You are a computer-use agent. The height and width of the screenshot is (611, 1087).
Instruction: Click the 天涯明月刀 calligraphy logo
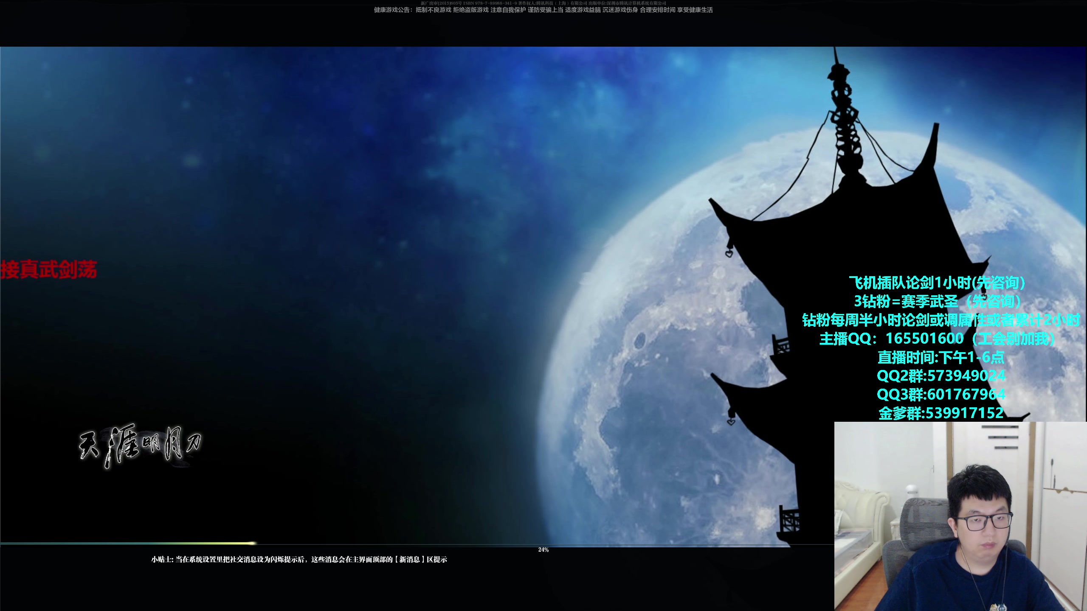click(140, 446)
